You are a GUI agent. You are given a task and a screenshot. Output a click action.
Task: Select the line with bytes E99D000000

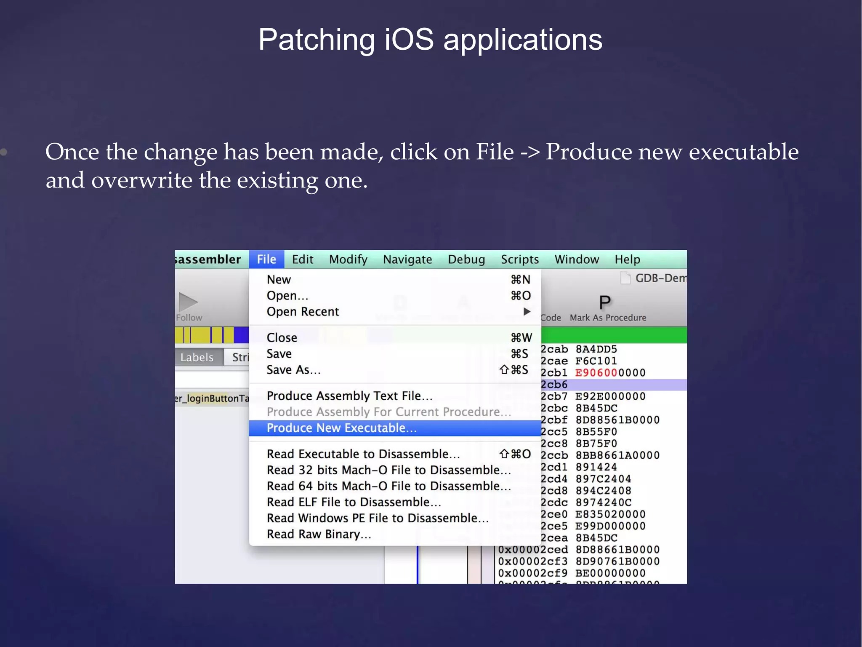tap(614, 526)
